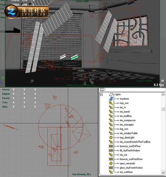Click outliner scrollbar up arrow
Screen dimensions: 166x177
pos(163,94)
